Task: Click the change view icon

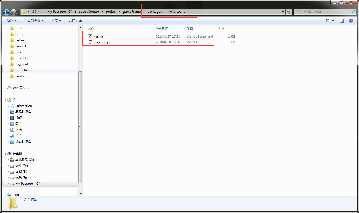Action: point(327,21)
